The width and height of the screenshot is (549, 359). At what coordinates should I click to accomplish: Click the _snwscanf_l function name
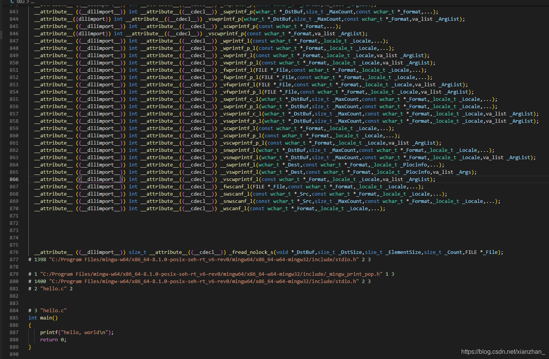pyautogui.click(x=236, y=201)
